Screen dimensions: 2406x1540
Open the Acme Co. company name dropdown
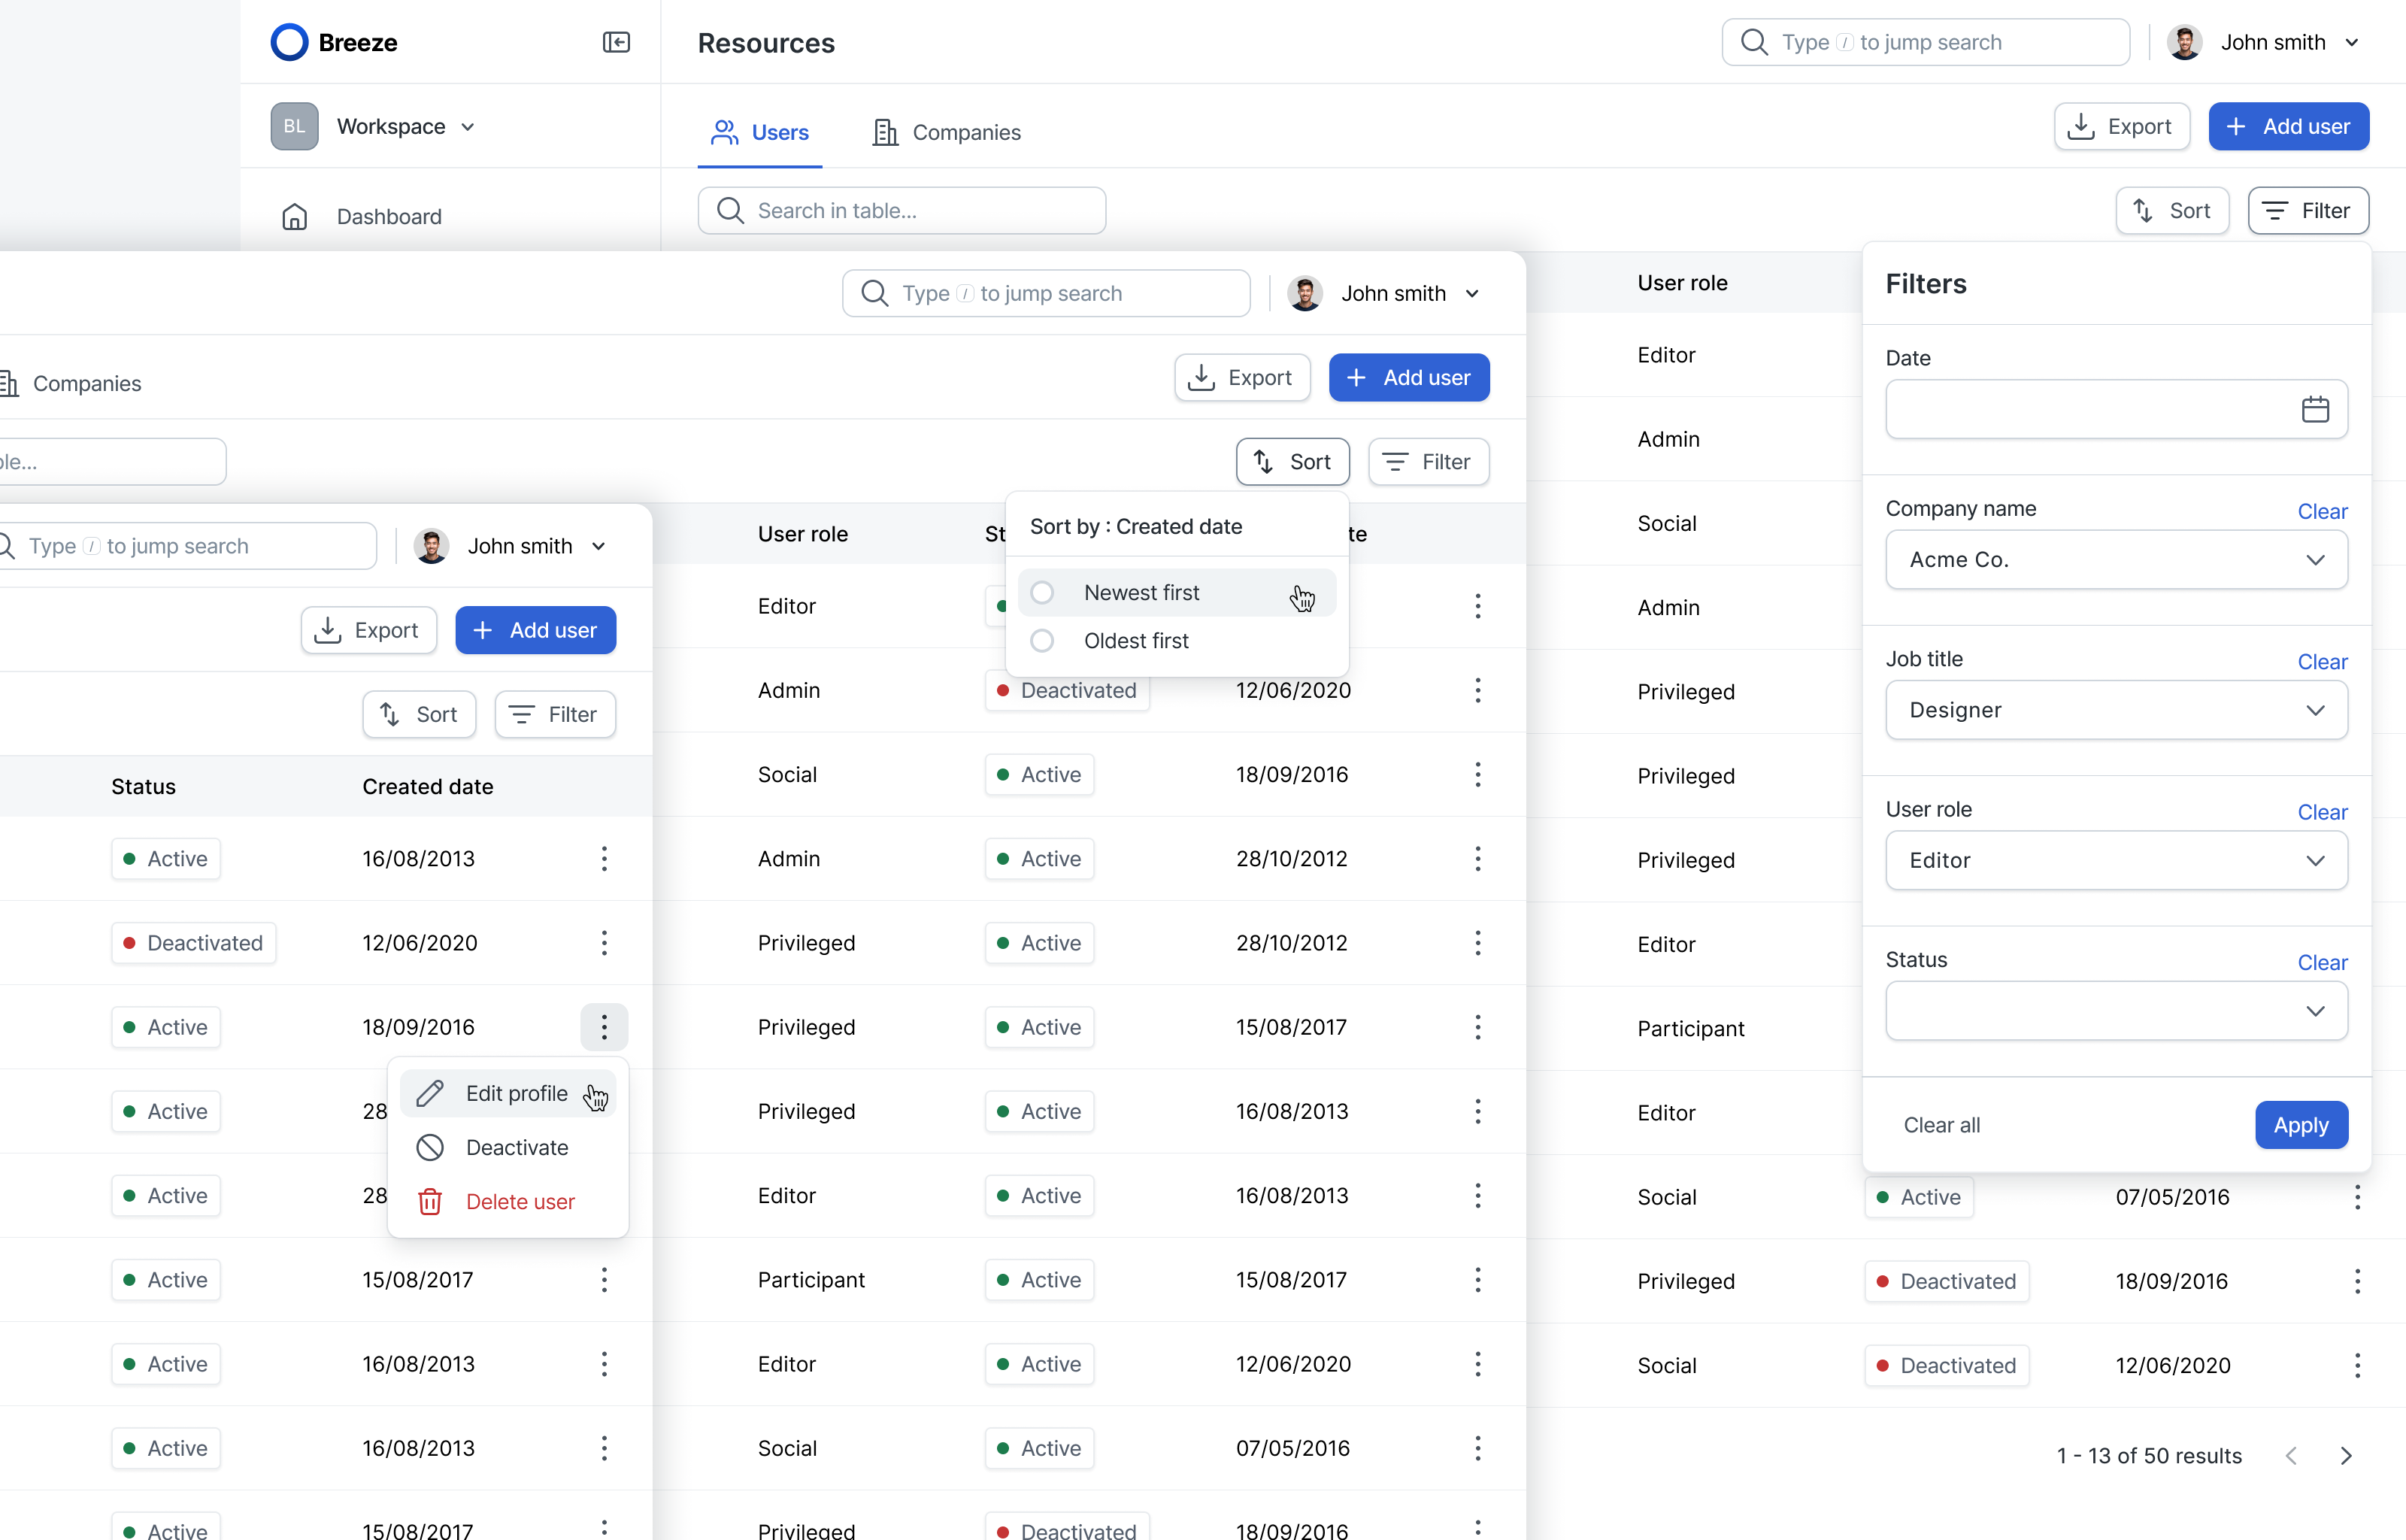pyautogui.click(x=2116, y=559)
